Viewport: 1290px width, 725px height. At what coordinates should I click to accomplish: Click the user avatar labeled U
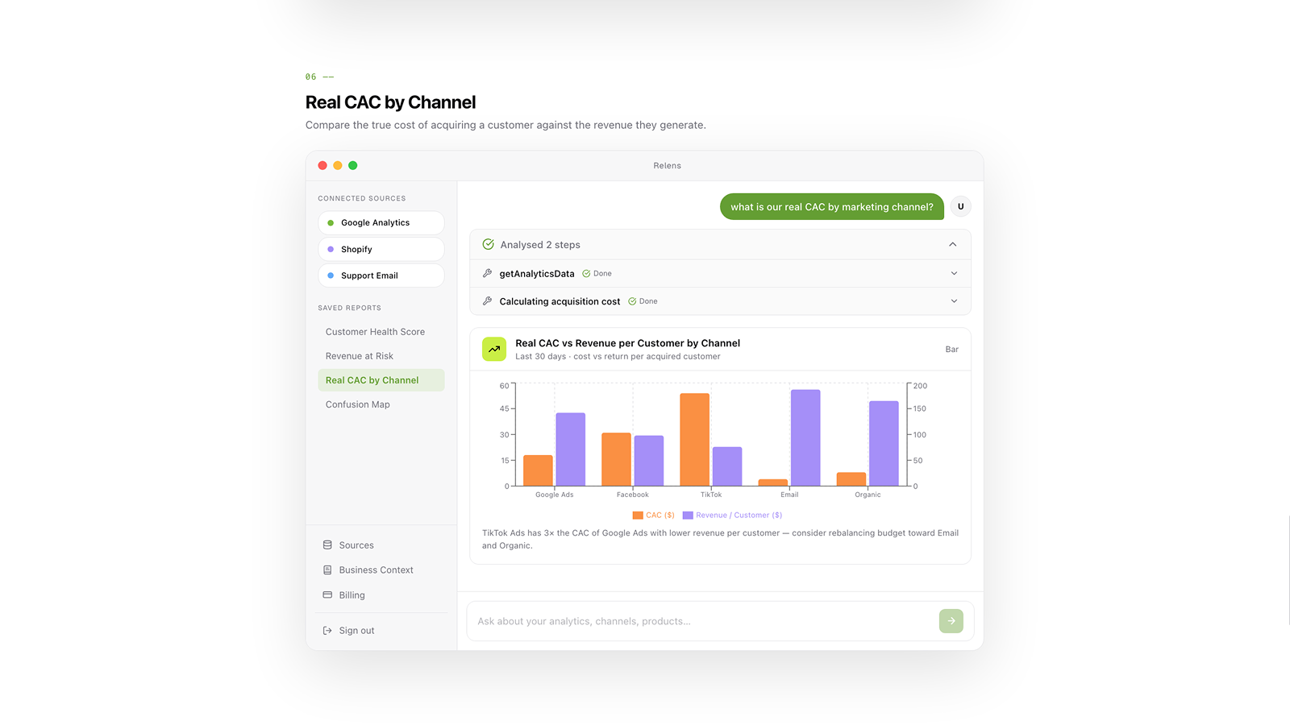(x=960, y=206)
